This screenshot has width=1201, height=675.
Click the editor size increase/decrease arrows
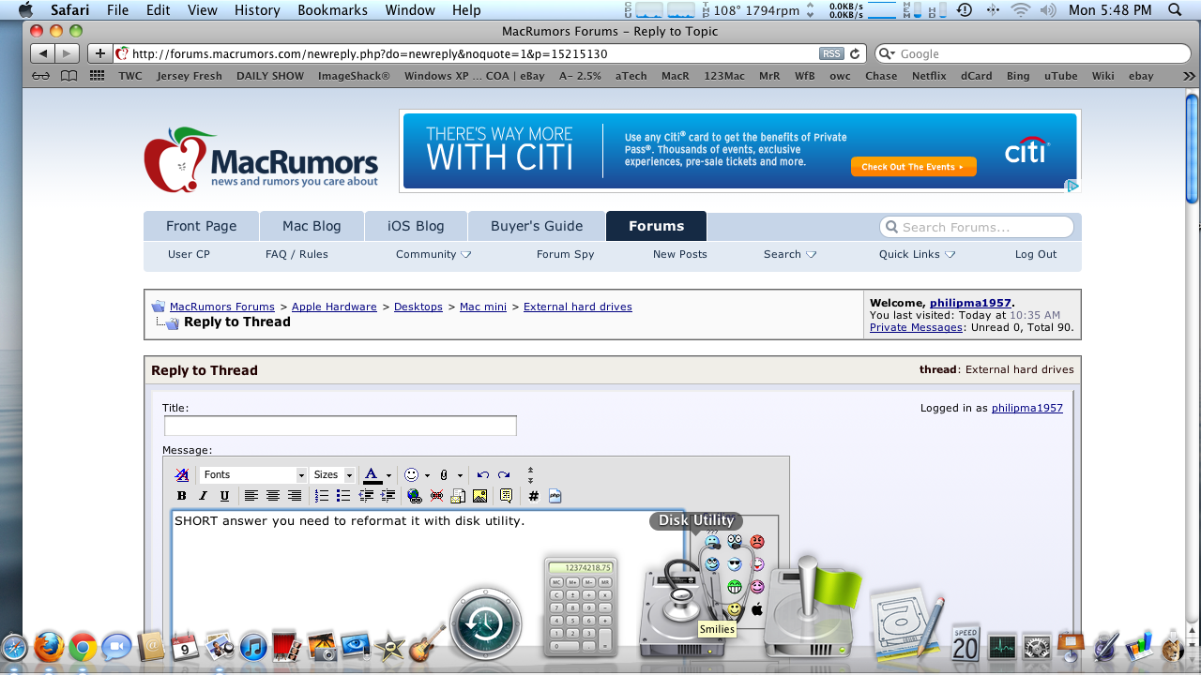(x=530, y=475)
